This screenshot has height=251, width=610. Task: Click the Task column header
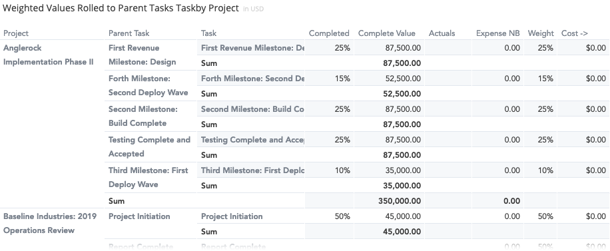(209, 33)
